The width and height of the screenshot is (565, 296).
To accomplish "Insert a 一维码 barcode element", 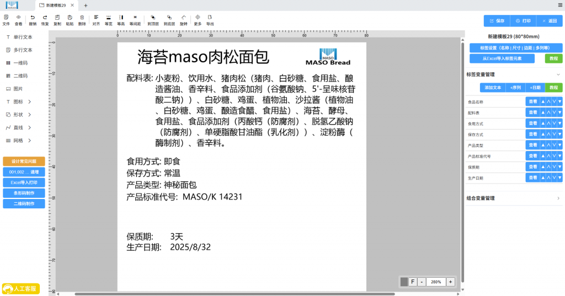I will point(17,63).
